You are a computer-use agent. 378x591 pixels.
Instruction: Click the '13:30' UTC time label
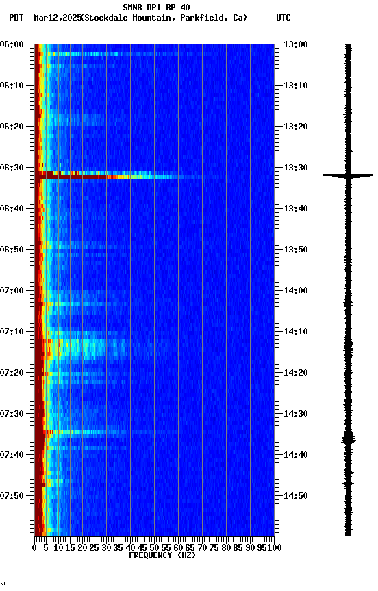click(x=296, y=168)
